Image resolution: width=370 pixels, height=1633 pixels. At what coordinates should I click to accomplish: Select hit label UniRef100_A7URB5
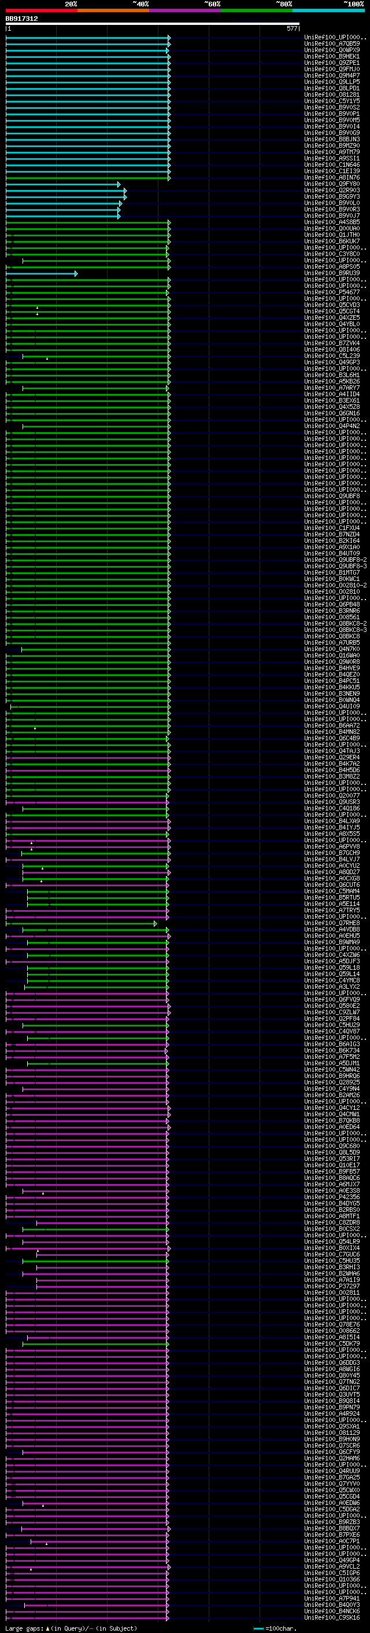pos(332,643)
